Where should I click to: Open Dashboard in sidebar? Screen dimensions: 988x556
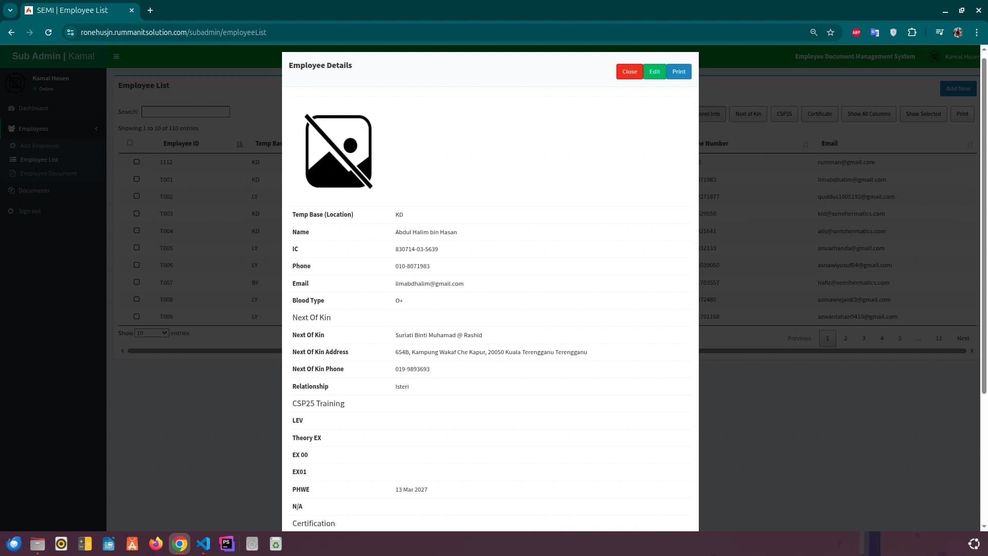pos(33,108)
